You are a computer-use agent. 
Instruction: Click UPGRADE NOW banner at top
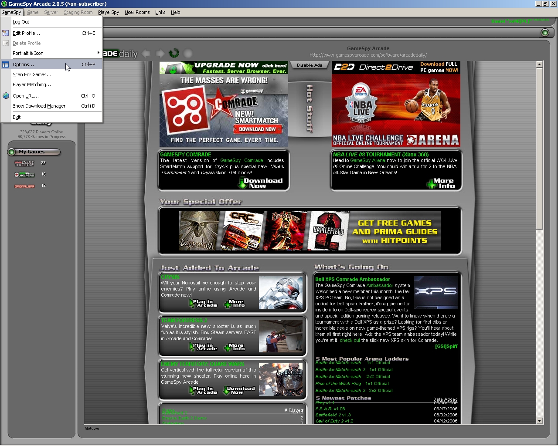pos(224,68)
